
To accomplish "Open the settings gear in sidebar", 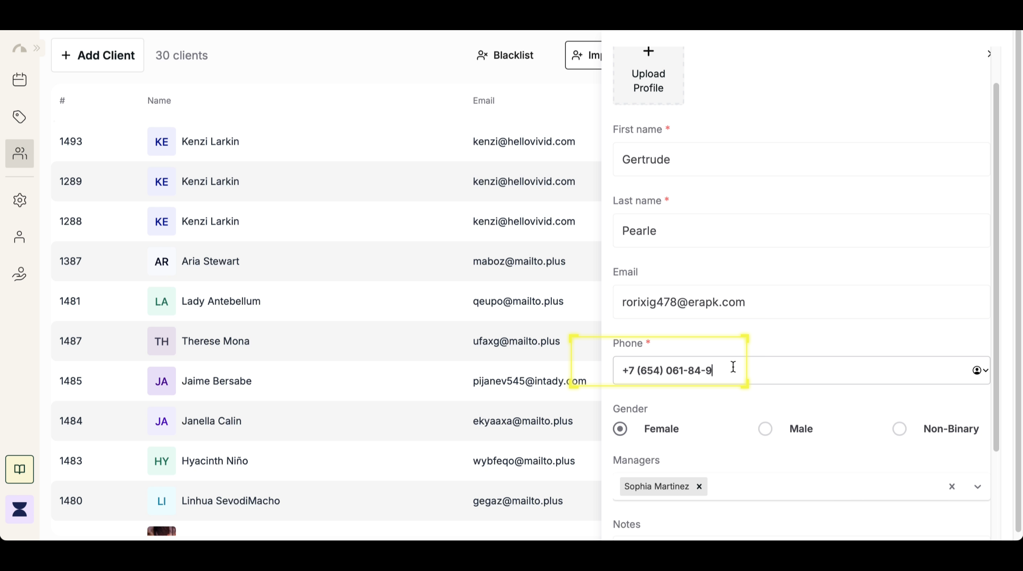I will (19, 200).
